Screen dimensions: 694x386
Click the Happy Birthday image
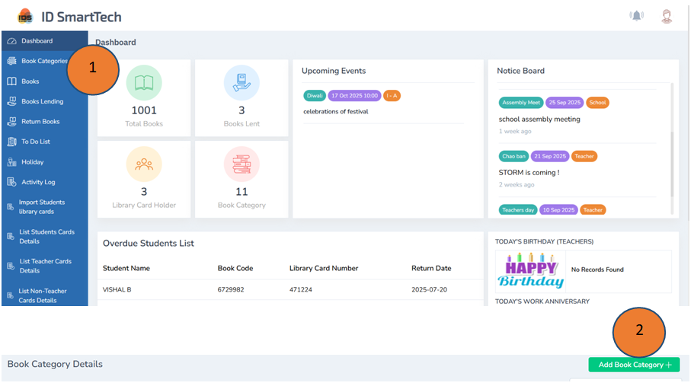point(530,270)
